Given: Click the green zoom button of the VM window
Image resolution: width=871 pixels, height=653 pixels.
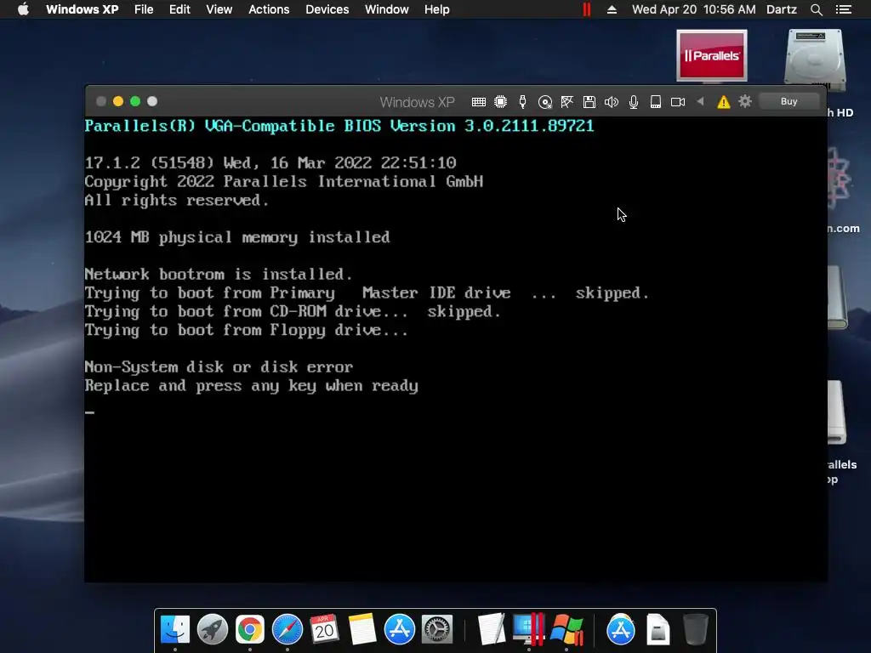Looking at the screenshot, I should tap(135, 101).
